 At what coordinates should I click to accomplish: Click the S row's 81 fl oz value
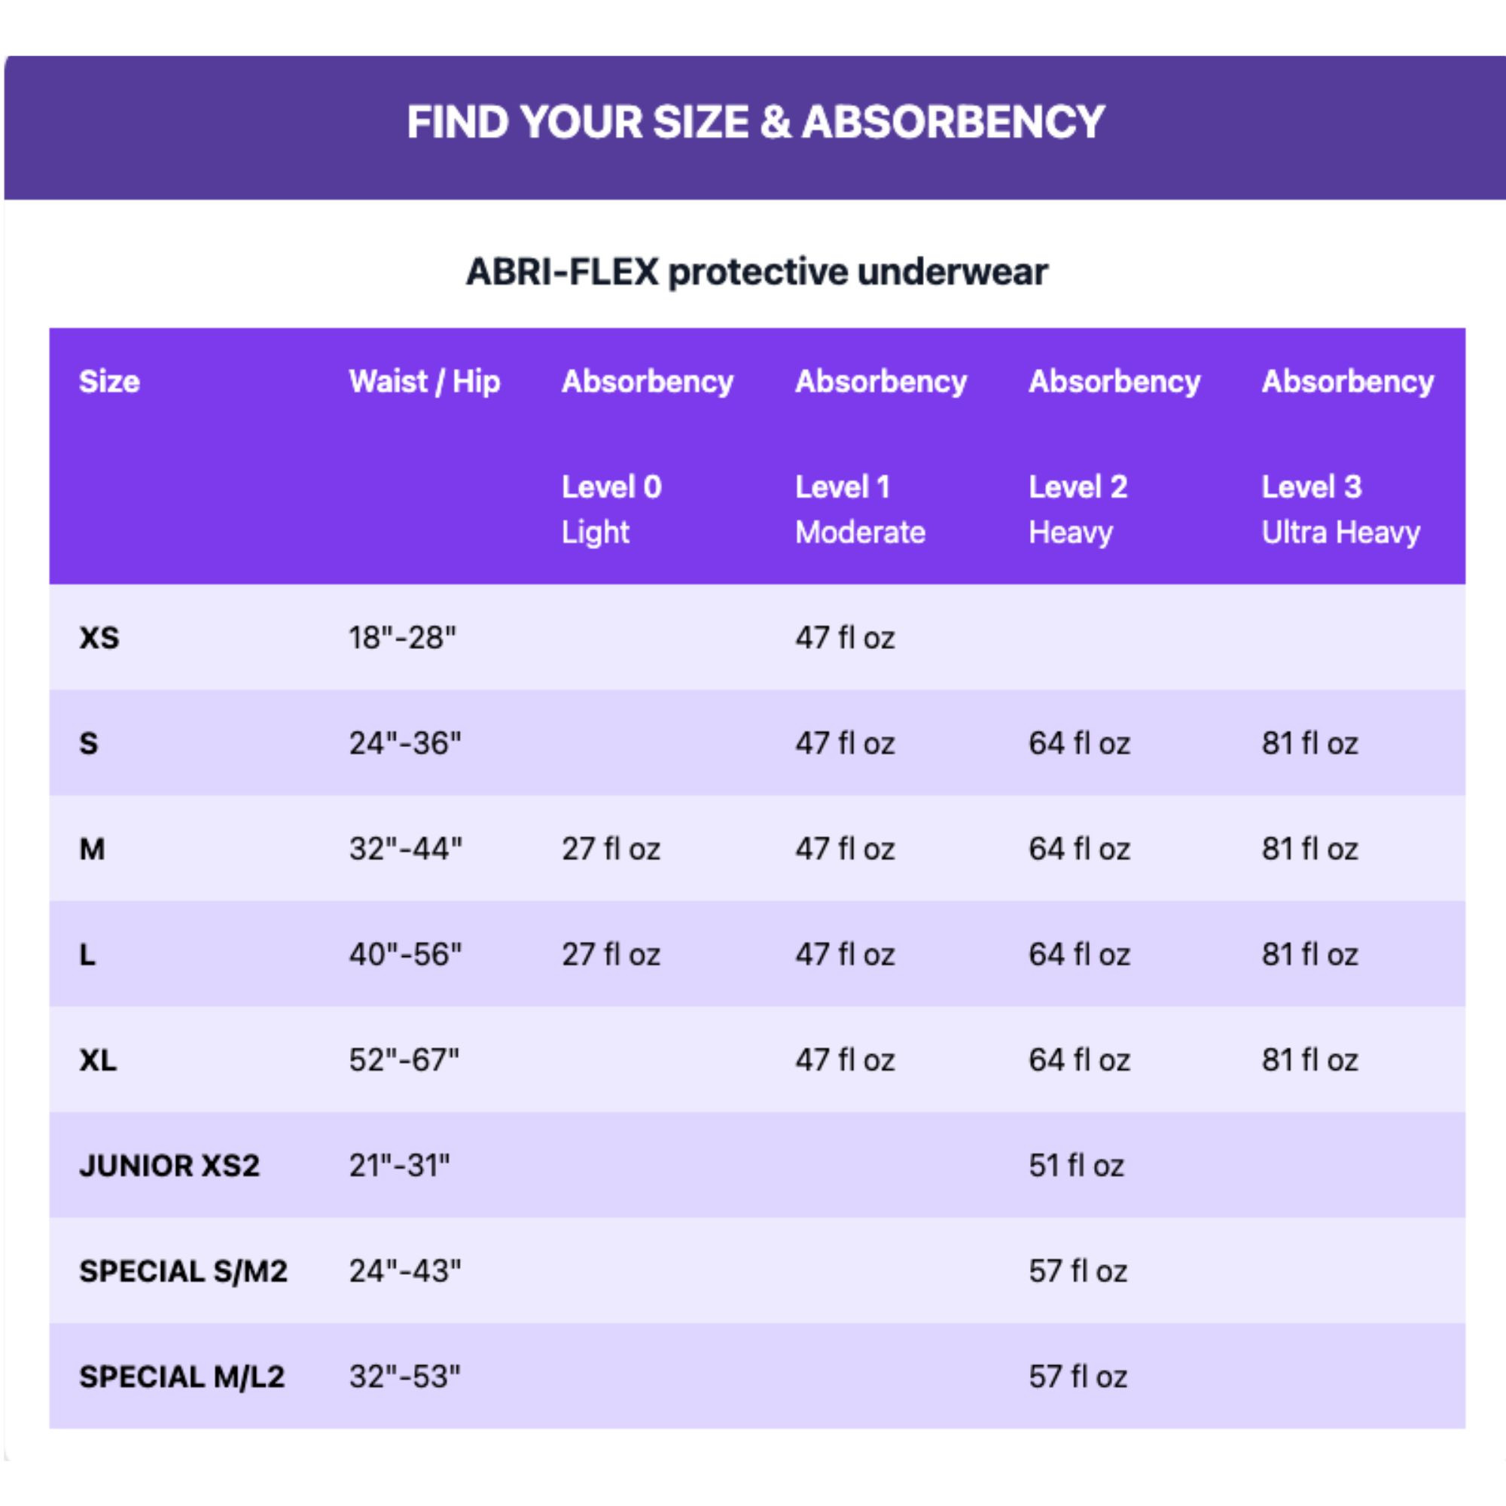pyautogui.click(x=1309, y=743)
